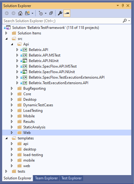Expand the Bellatrix.SpecFlow.API.MSTest project
134x184 pixels.
[x=17, y=66]
